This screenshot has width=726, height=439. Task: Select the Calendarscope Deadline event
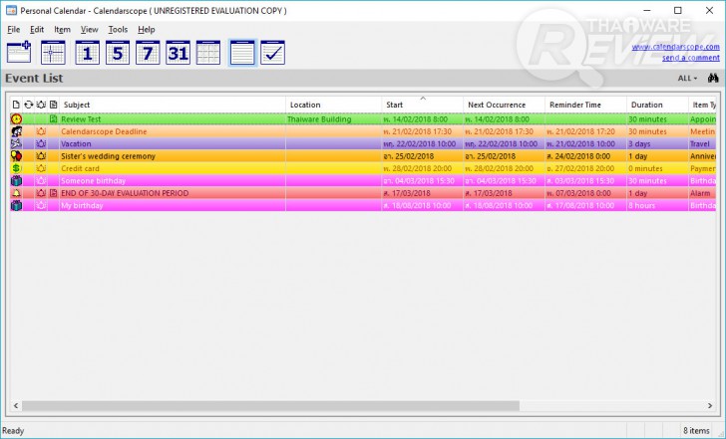(363, 131)
